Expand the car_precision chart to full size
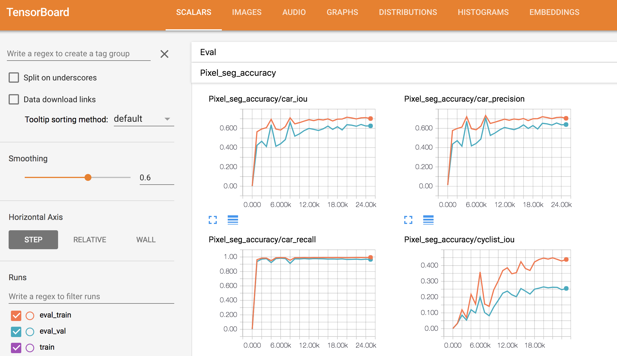The image size is (617, 356). (408, 220)
